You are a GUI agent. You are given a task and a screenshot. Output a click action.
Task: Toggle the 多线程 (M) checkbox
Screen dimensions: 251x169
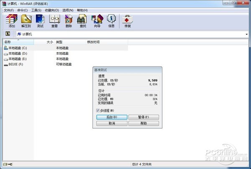(97, 110)
